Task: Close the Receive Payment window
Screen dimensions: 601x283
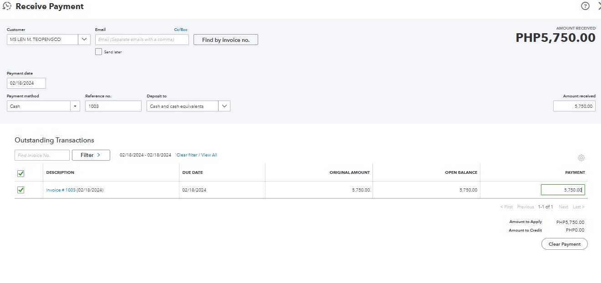Action: pyautogui.click(x=599, y=6)
